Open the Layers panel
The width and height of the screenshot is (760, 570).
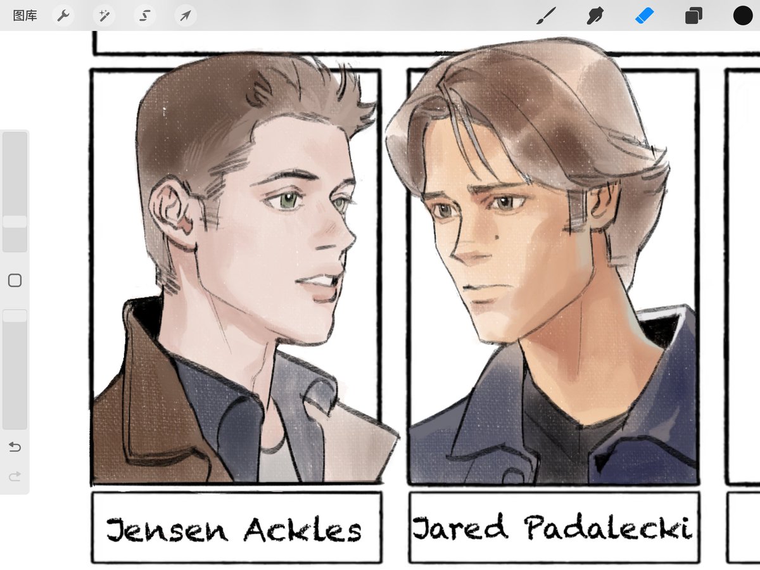click(693, 16)
